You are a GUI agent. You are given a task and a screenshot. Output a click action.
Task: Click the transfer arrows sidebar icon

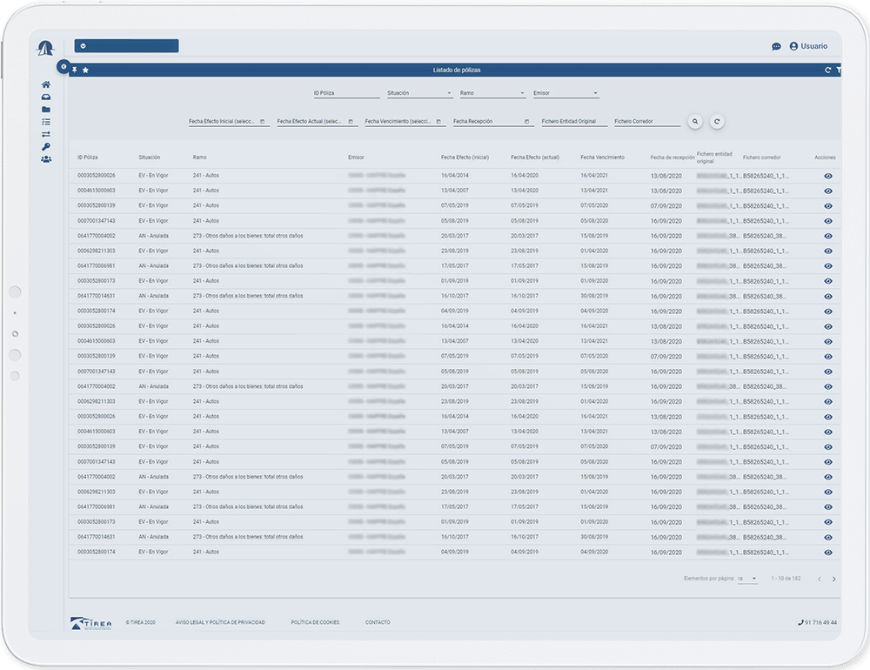(x=46, y=134)
